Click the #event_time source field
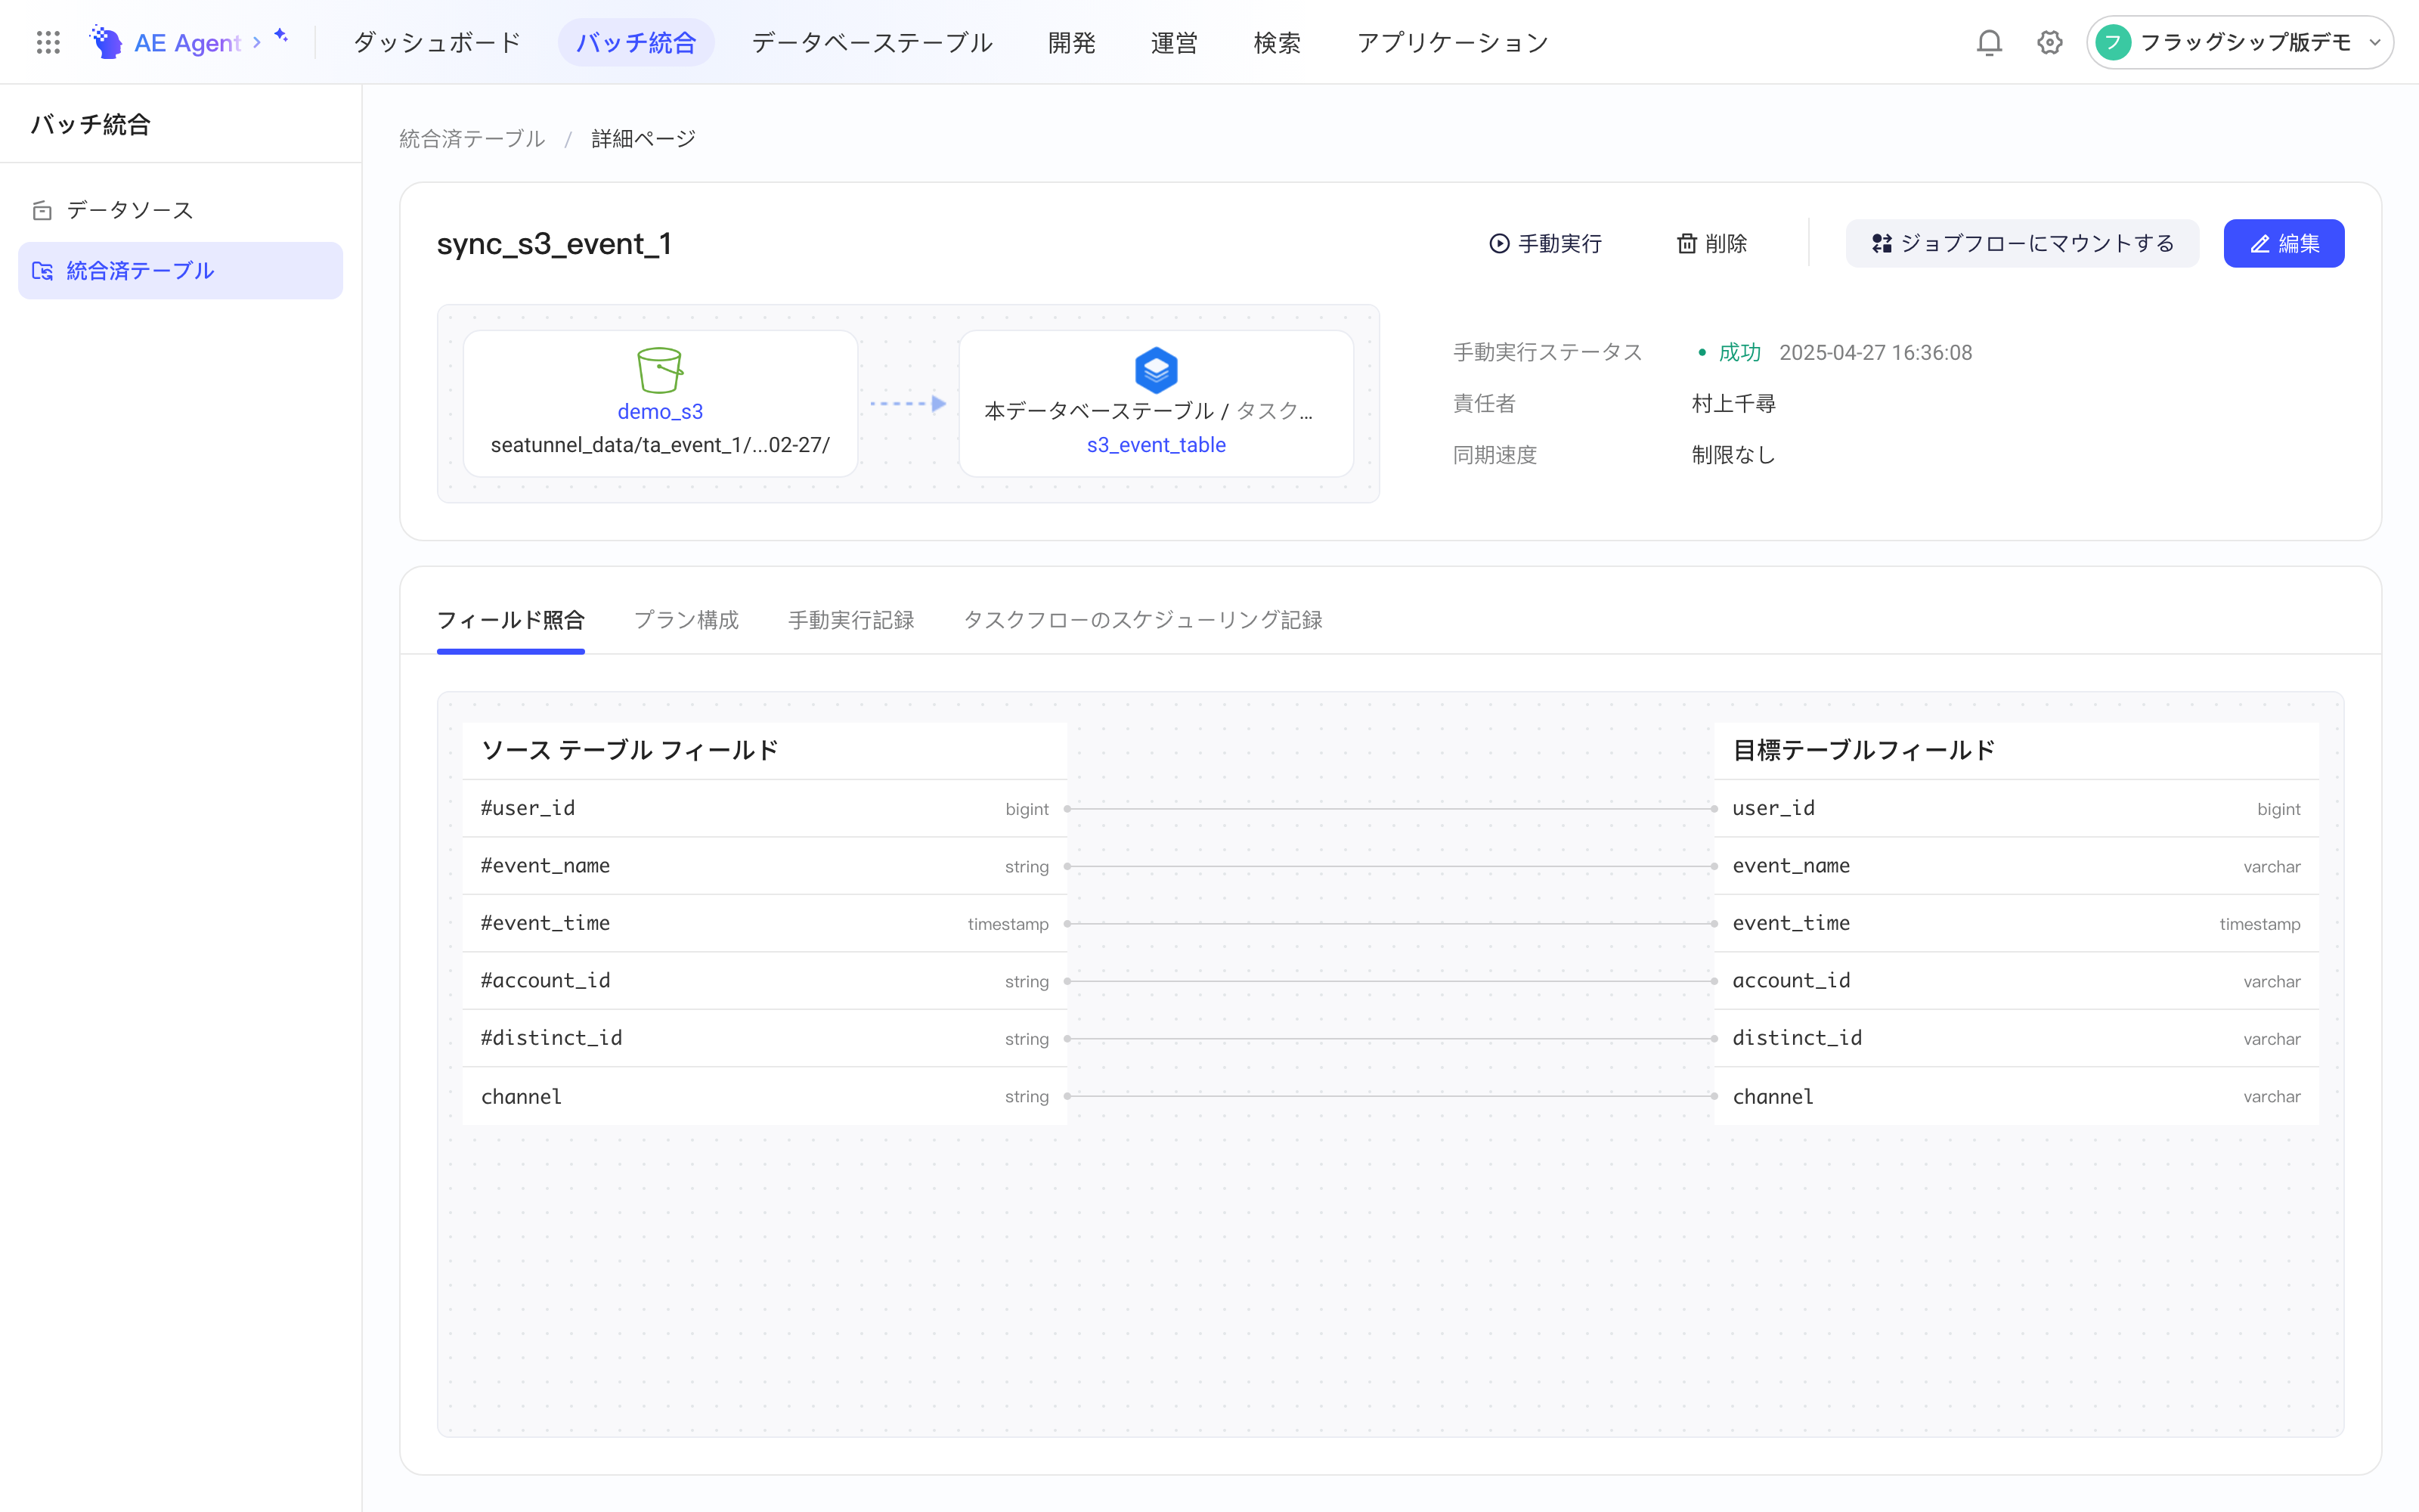2419x1512 pixels. [765, 923]
